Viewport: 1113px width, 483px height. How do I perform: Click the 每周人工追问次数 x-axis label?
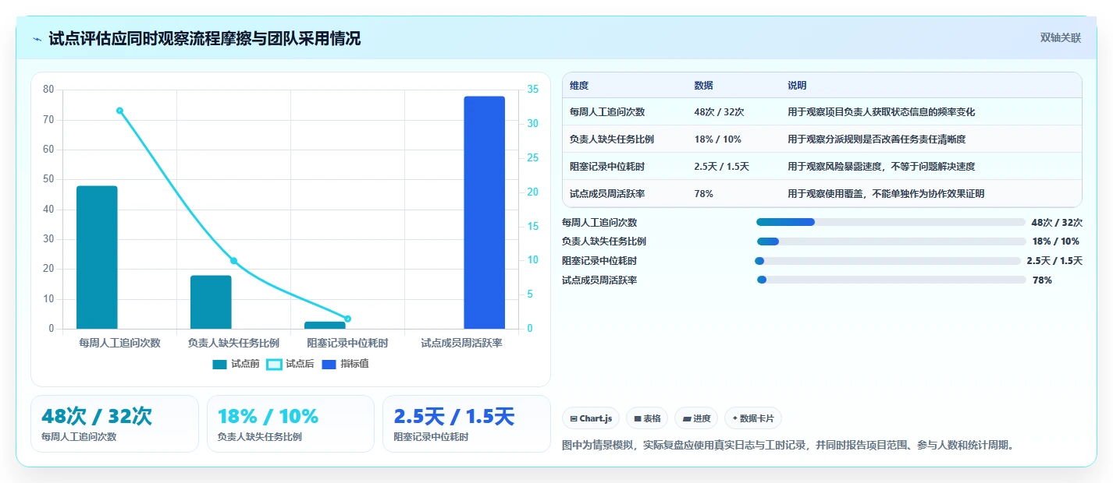119,343
